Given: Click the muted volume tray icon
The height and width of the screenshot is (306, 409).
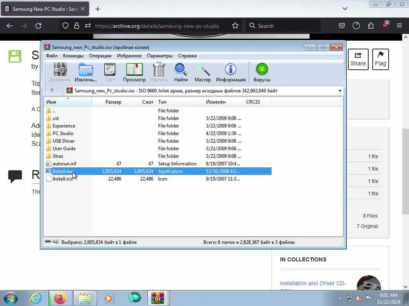Looking at the screenshot, I should (359, 299).
